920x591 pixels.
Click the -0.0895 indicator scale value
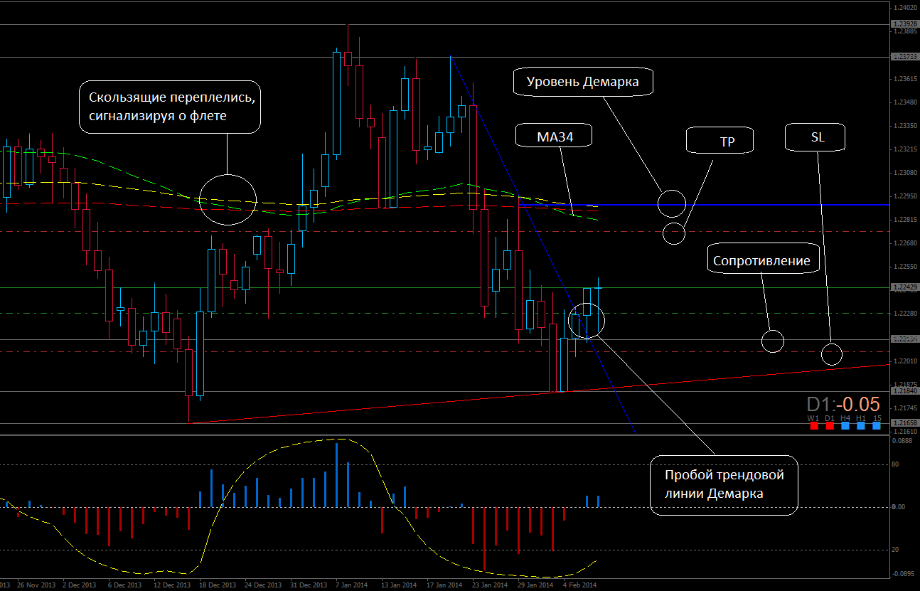904,573
